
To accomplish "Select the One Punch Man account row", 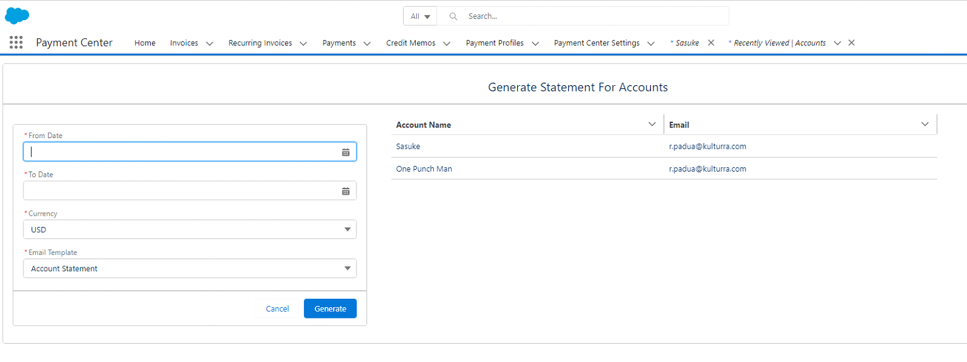I will pyautogui.click(x=424, y=169).
